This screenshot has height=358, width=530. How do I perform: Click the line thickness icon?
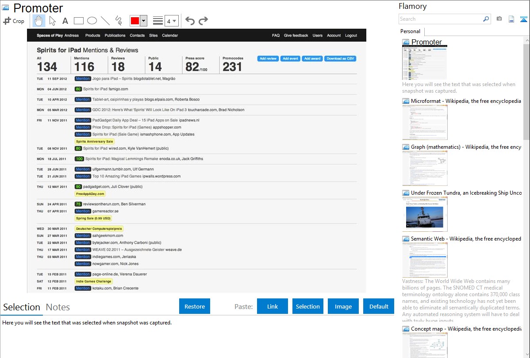[x=158, y=21]
